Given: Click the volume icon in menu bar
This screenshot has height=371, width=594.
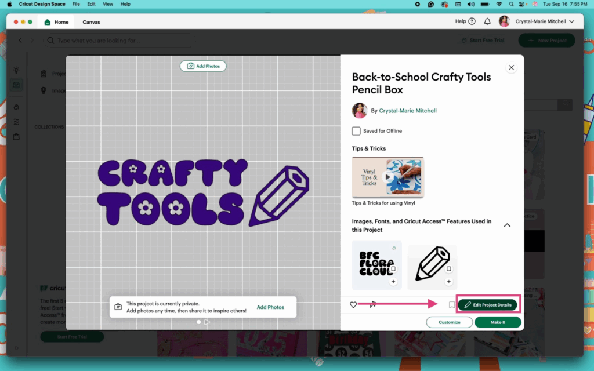Looking at the screenshot, I should point(471,4).
